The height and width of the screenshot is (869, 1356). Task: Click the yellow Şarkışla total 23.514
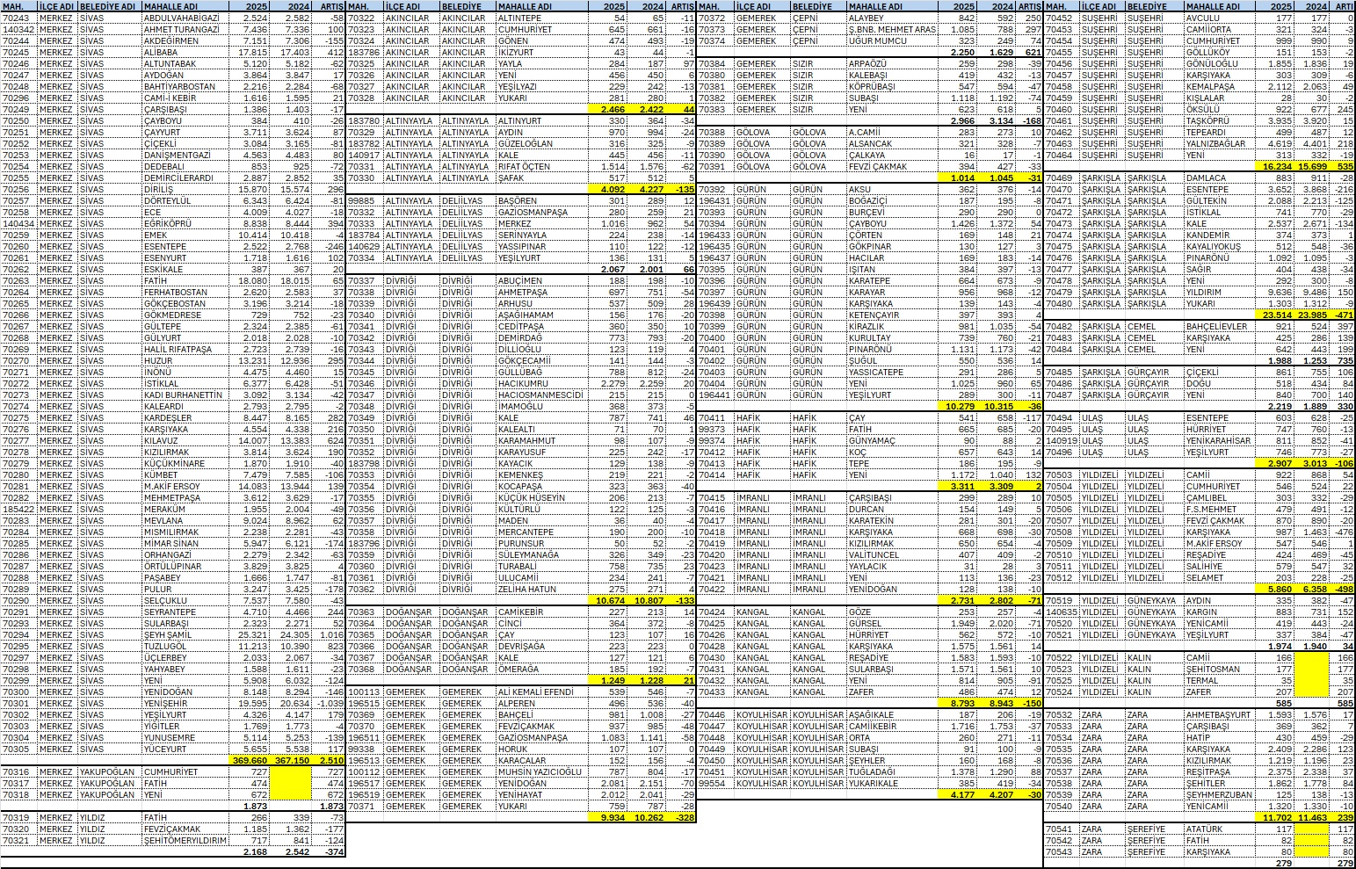pyautogui.click(x=1274, y=315)
